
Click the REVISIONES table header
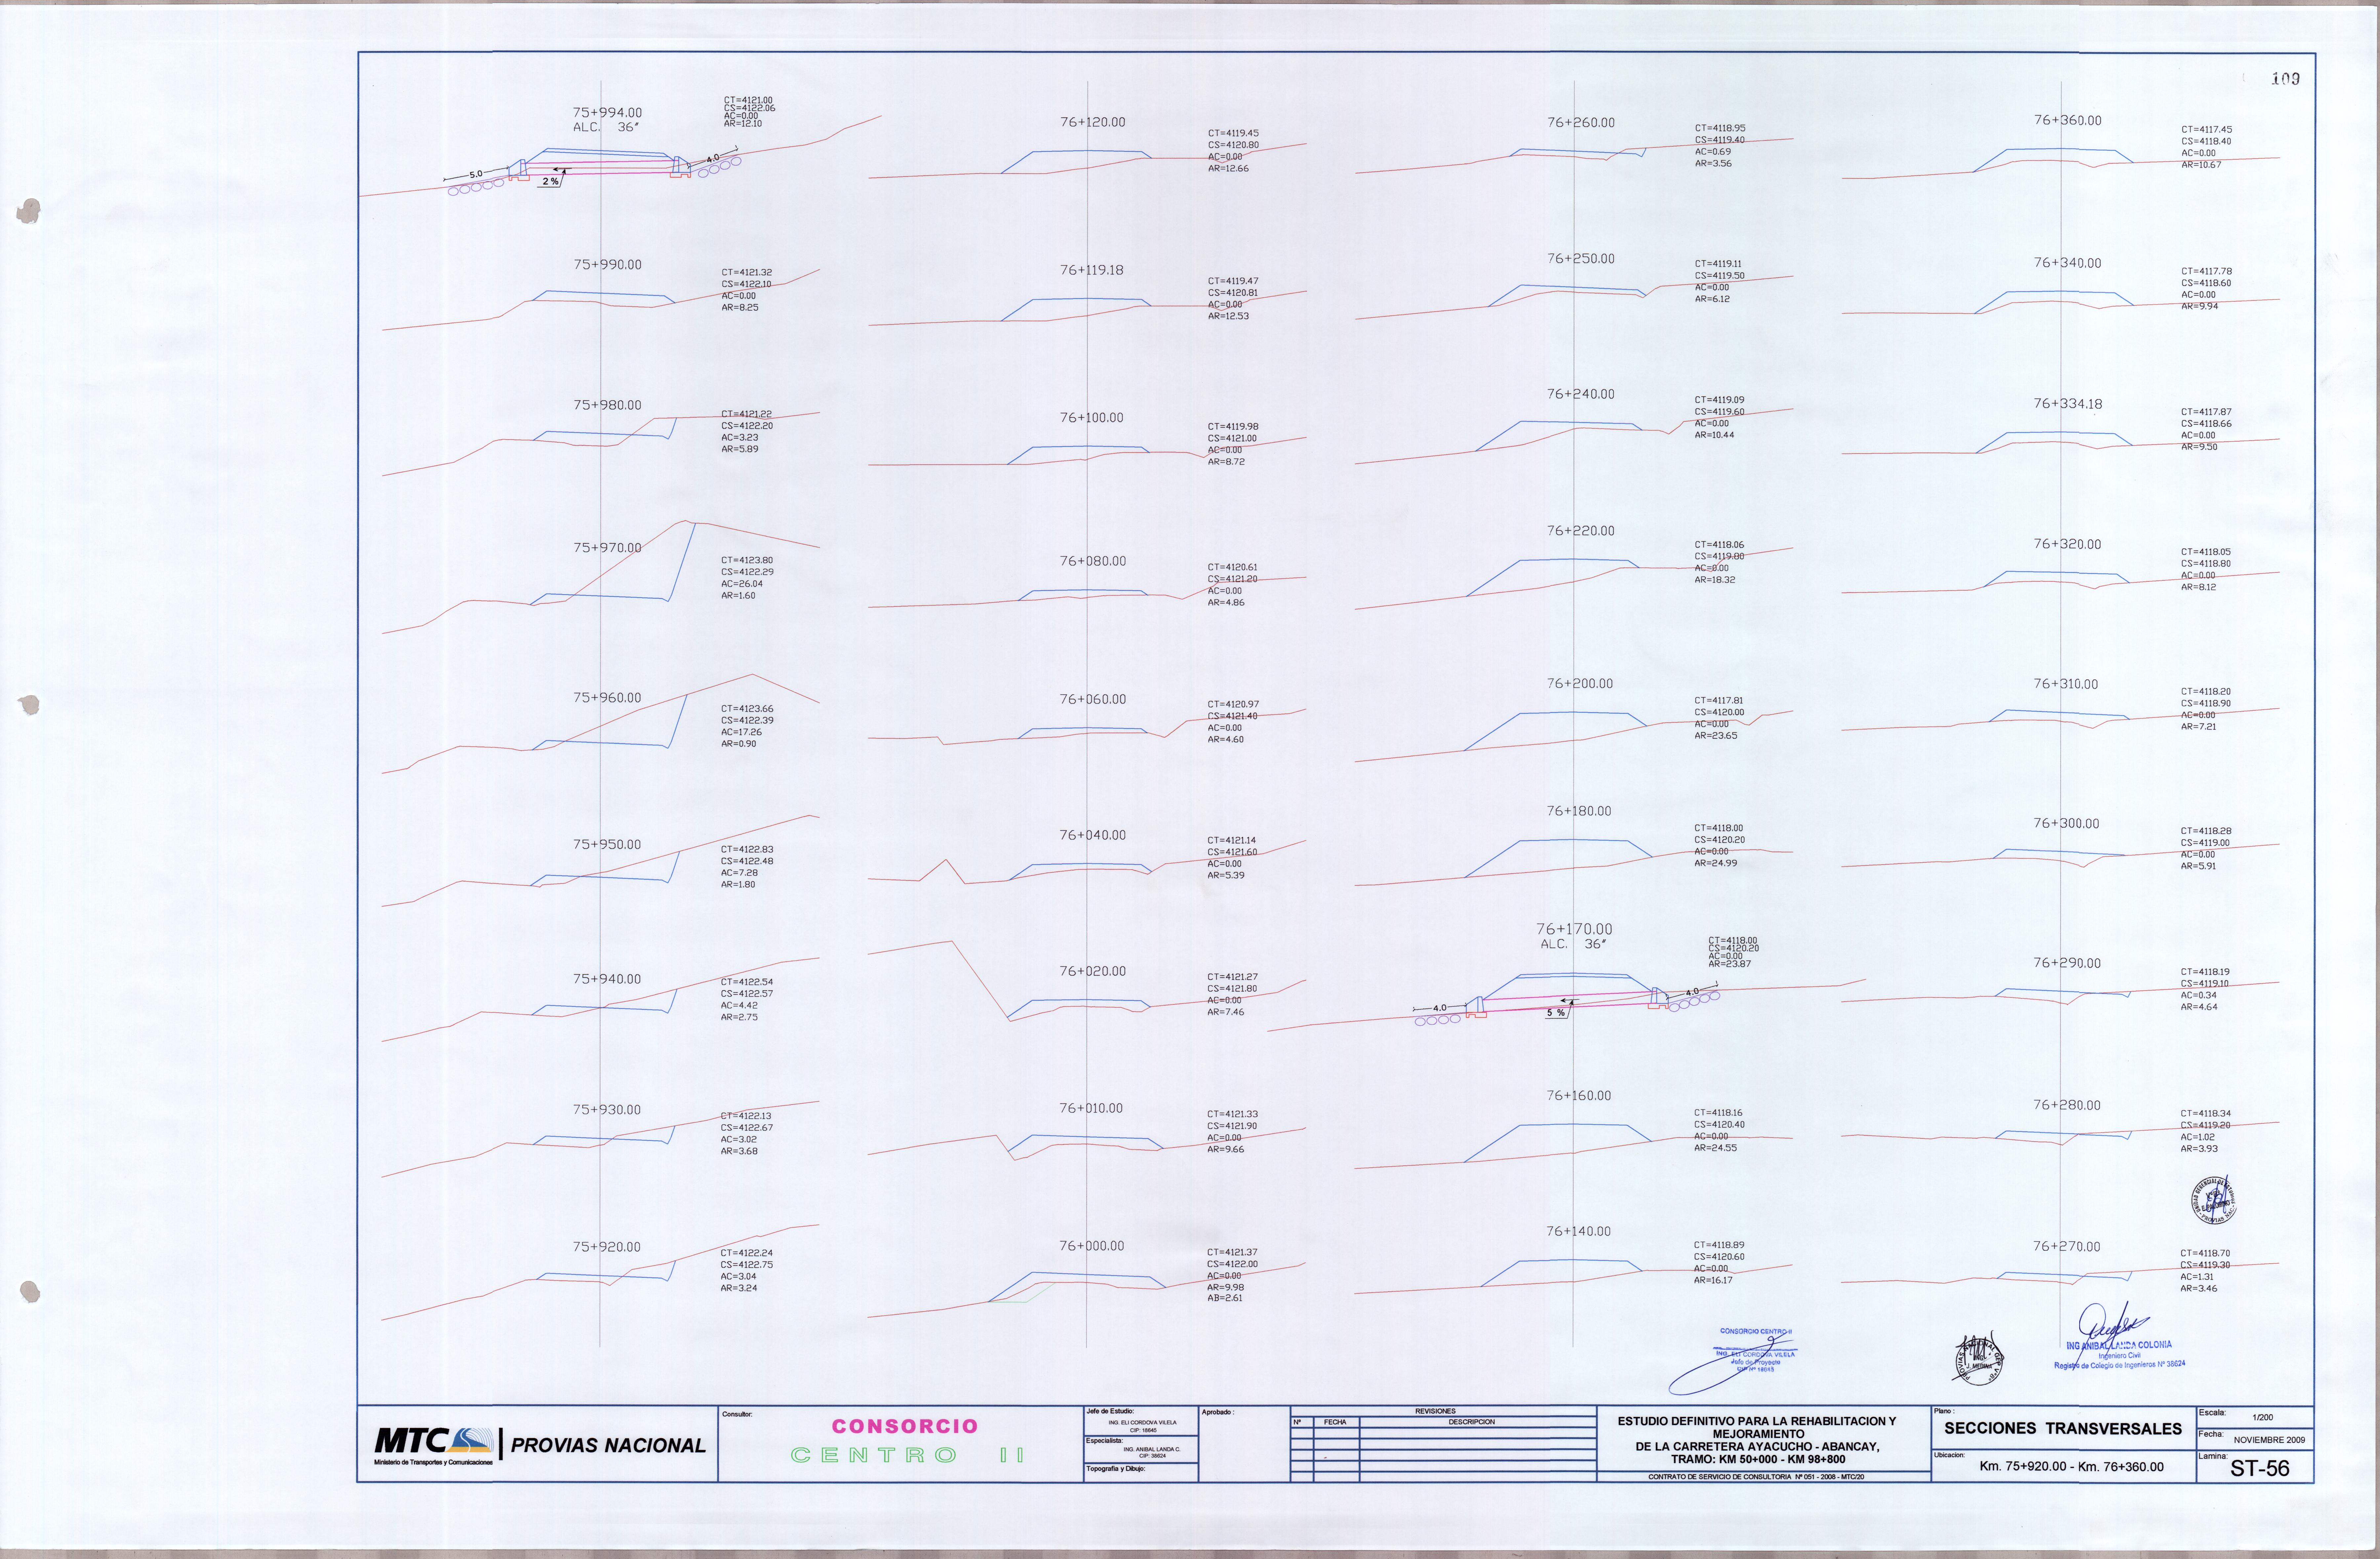(x=1435, y=1411)
